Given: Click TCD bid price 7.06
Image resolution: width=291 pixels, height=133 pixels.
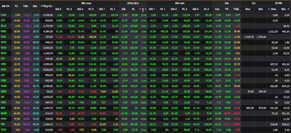Looking at the screenshot, I should [60, 130].
